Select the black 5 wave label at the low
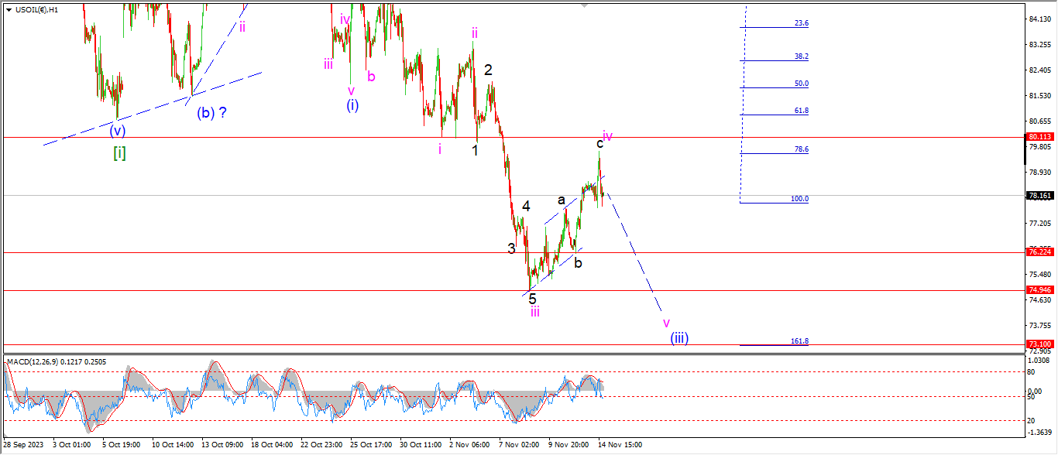This screenshot has width=1058, height=455. pyautogui.click(x=532, y=299)
